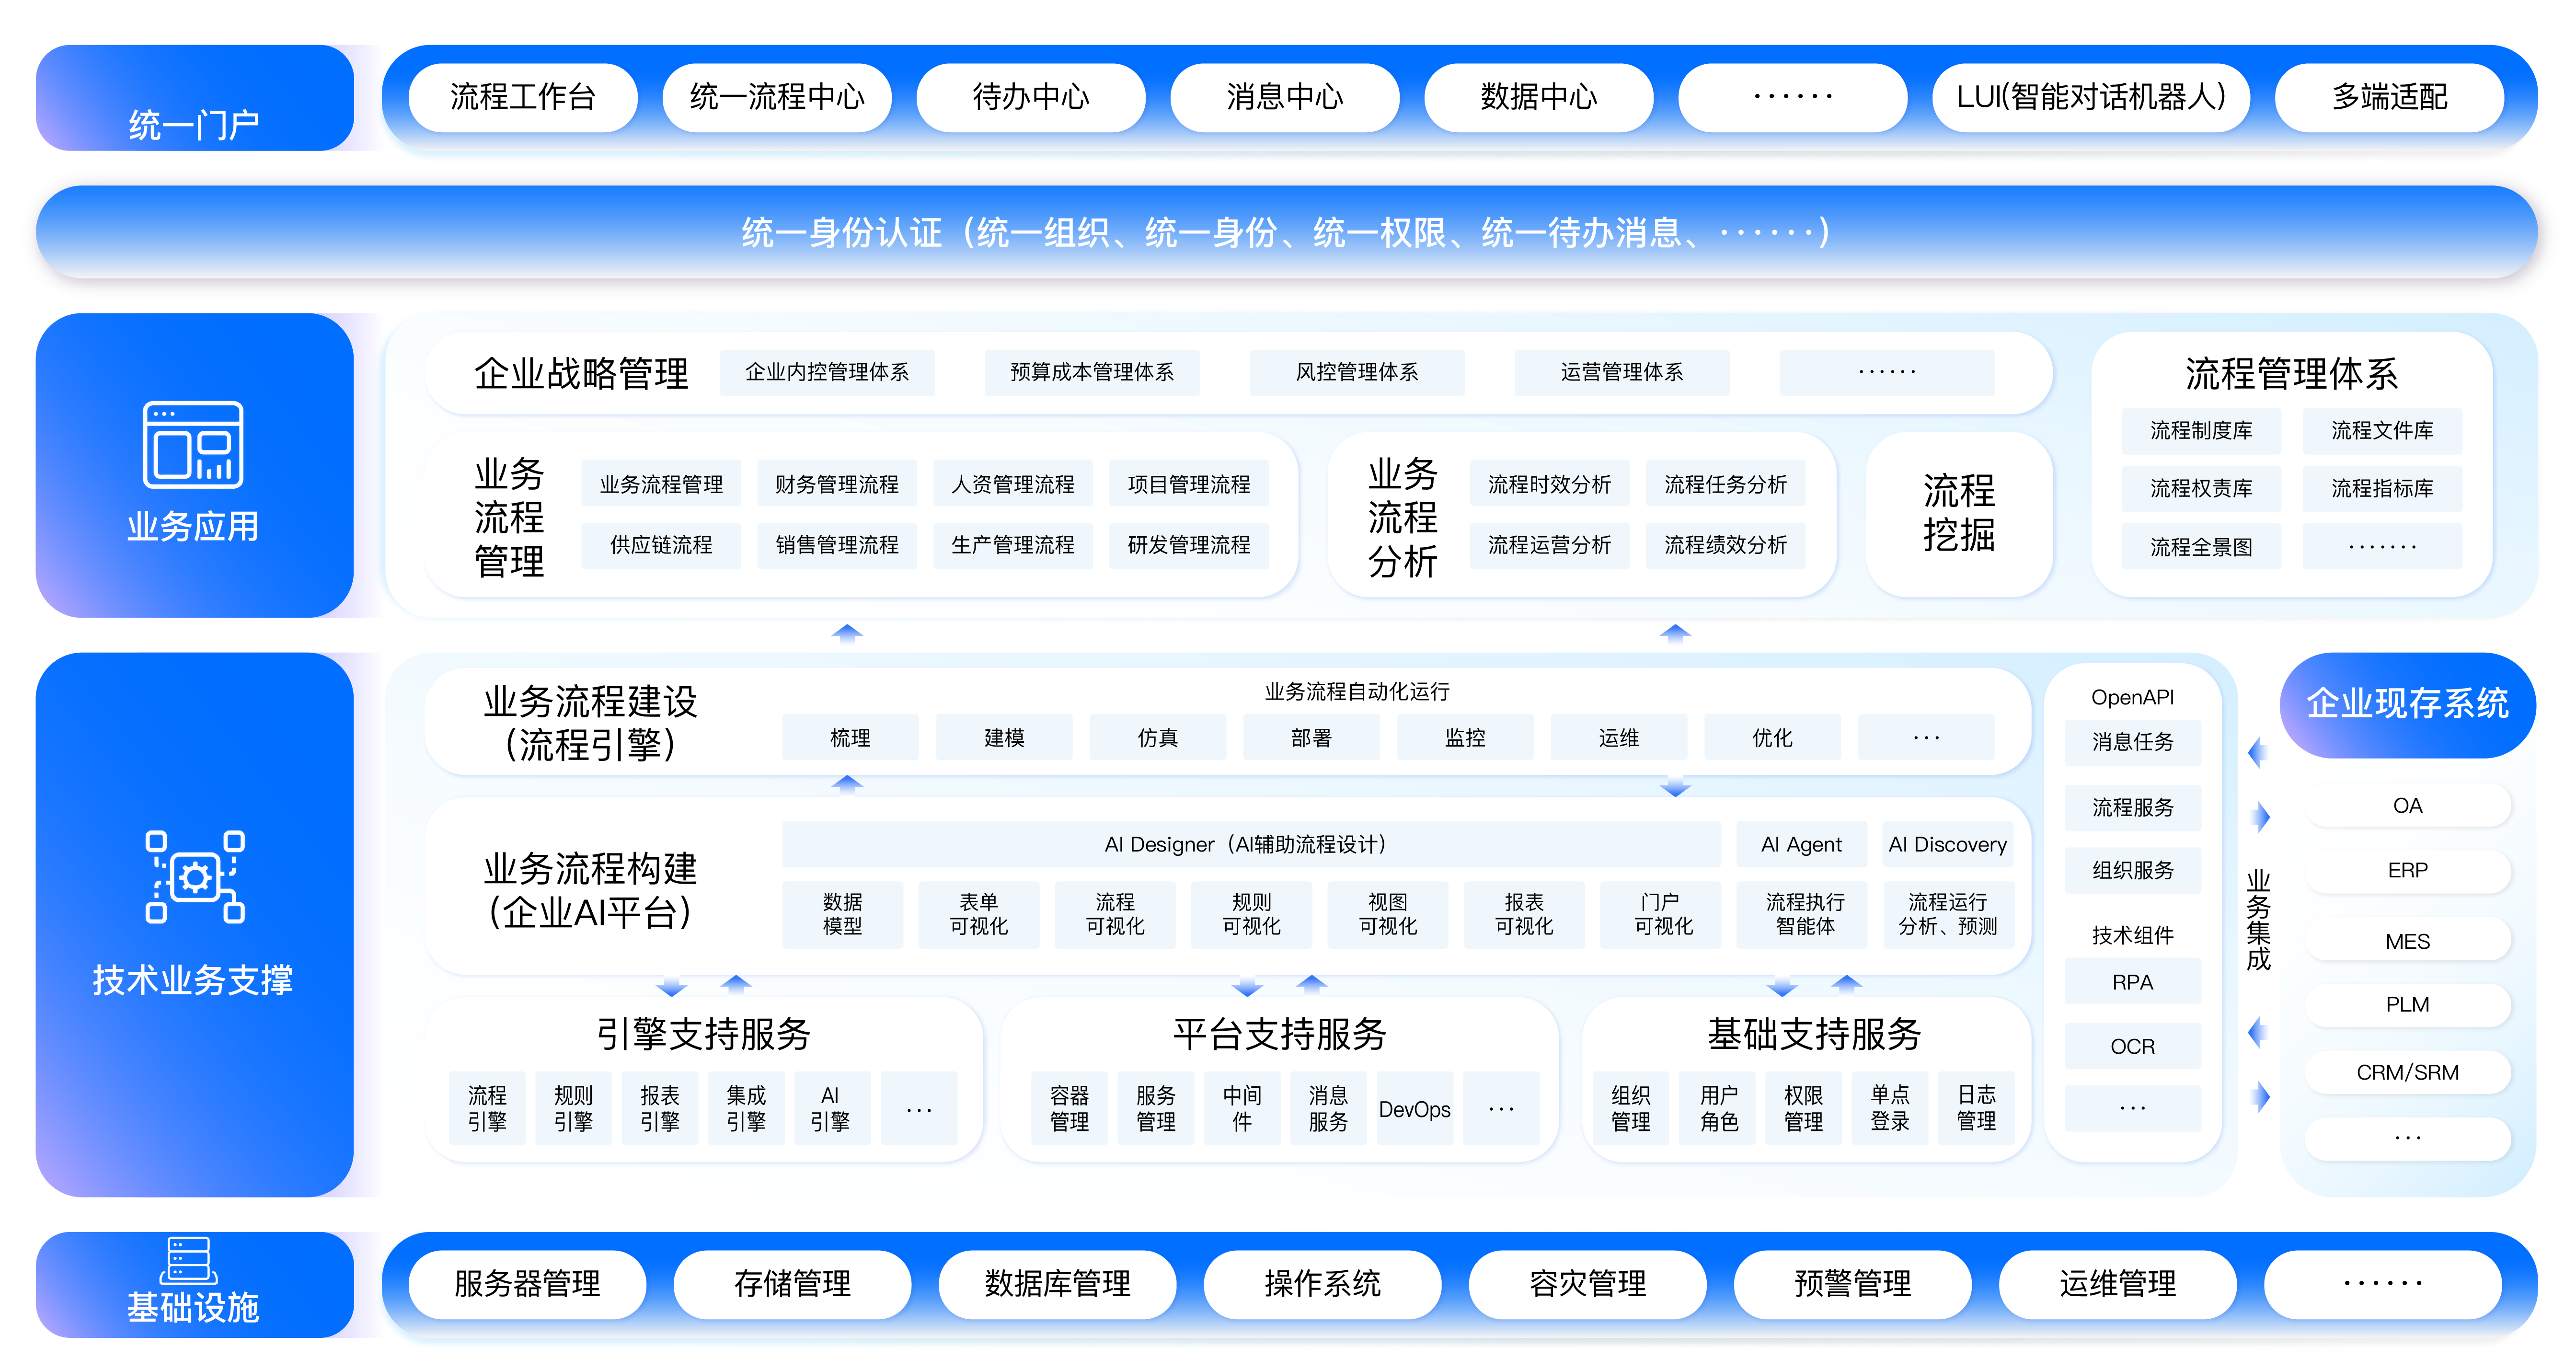The width and height of the screenshot is (2576, 1370).
Task: Click 销售管理流程 cell
Action: tap(837, 545)
